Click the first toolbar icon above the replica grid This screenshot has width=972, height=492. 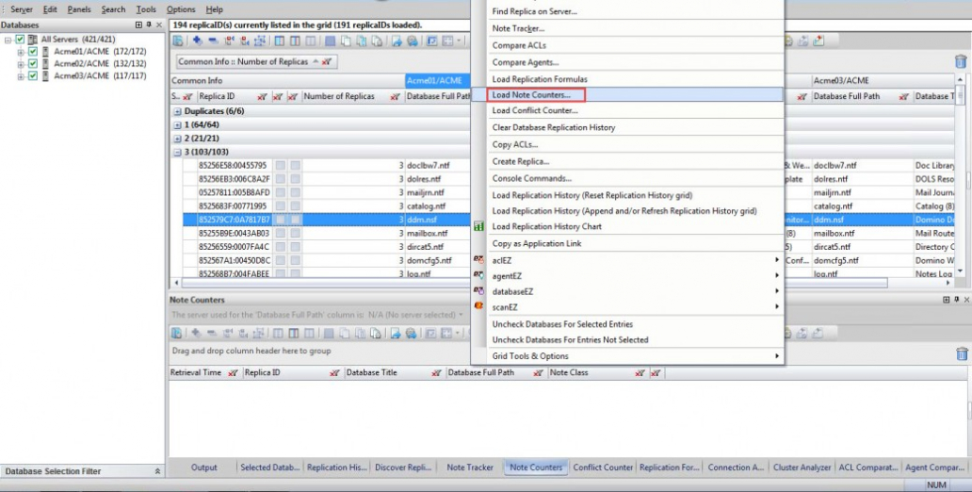(178, 41)
